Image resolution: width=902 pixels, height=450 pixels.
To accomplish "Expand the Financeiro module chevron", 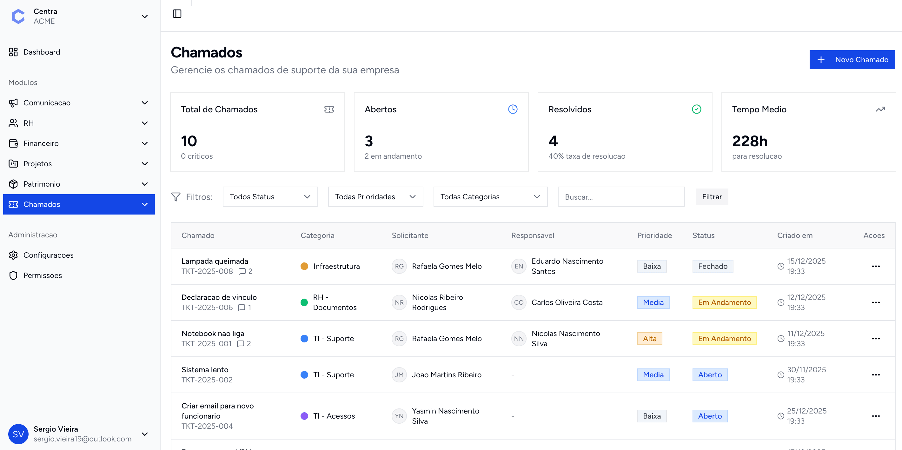I will coord(145,143).
